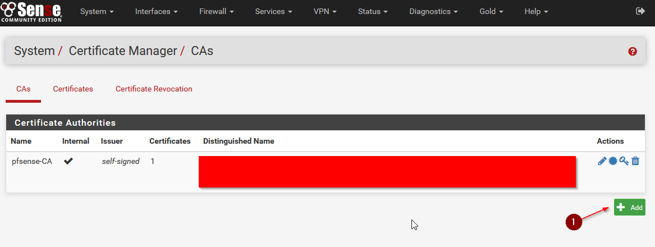The width and height of the screenshot is (655, 247).
Task: Delete pfsense-CA using trash icon
Action: click(635, 161)
